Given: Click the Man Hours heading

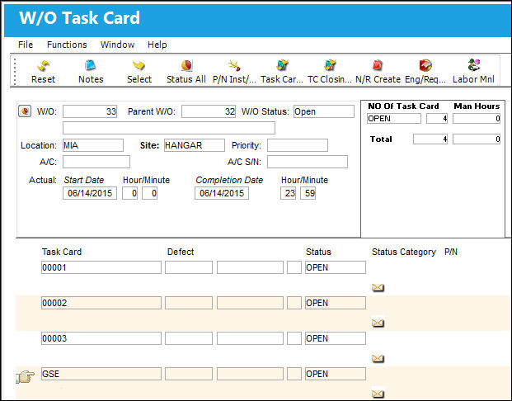Looking at the screenshot, I should point(477,106).
